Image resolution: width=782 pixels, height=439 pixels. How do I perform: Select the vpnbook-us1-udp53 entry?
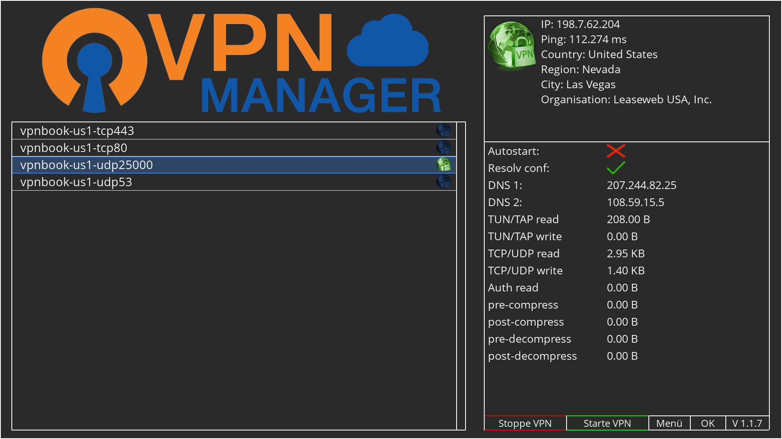point(76,182)
